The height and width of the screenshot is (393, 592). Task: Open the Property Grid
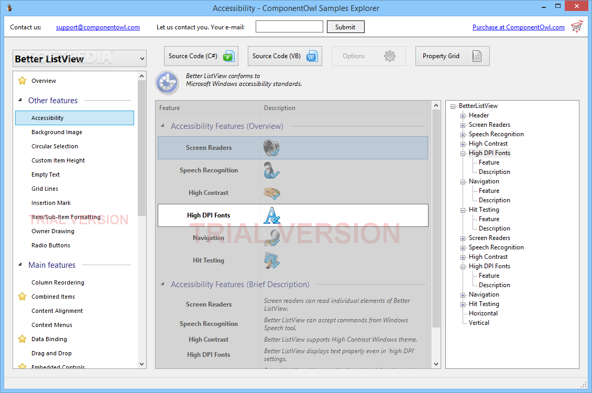(x=453, y=56)
